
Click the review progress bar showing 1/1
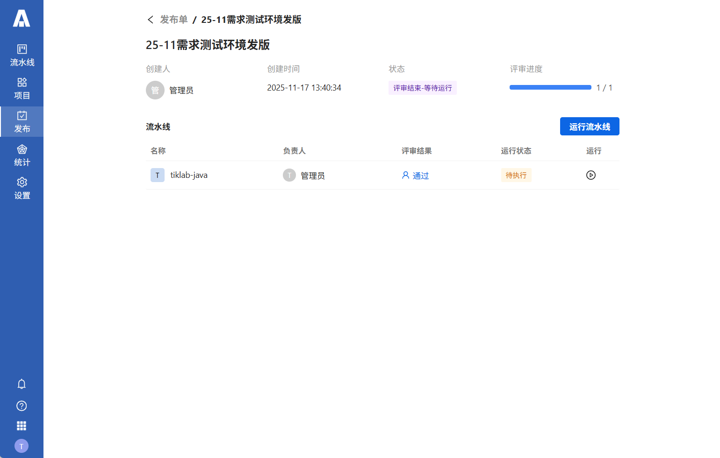coord(550,87)
